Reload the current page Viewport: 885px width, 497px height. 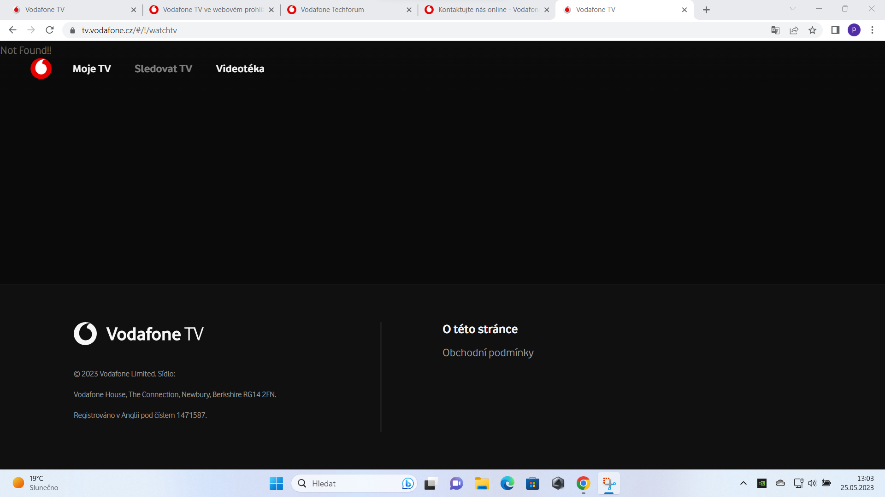50,30
